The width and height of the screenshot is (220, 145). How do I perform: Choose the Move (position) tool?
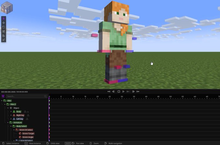(4, 23)
